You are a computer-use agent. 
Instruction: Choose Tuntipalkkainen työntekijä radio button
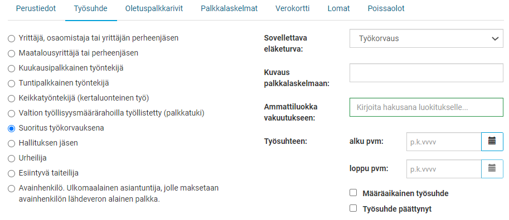pyautogui.click(x=11, y=83)
